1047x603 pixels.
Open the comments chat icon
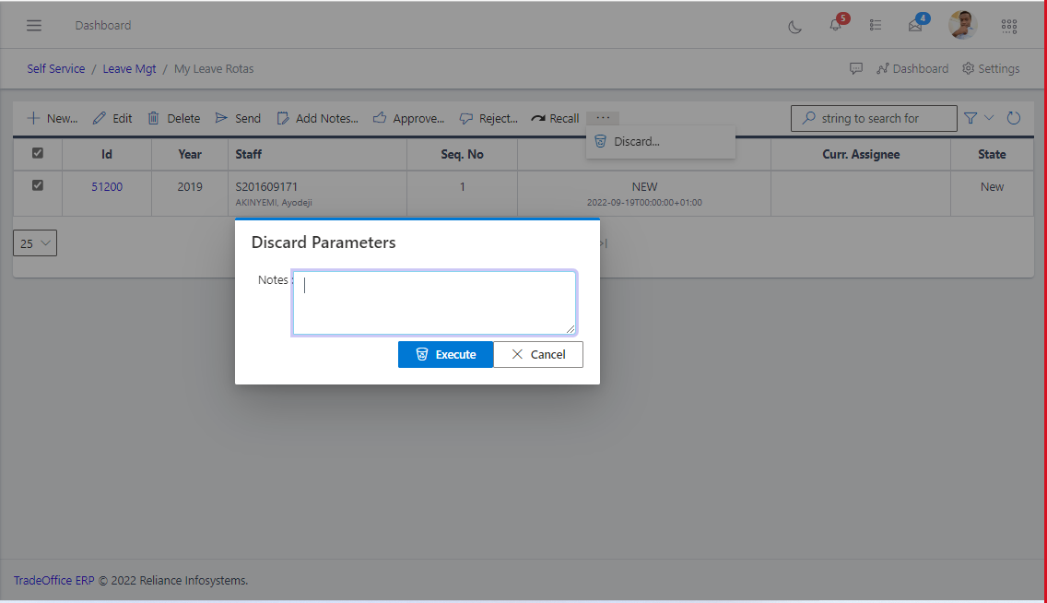pyautogui.click(x=856, y=68)
